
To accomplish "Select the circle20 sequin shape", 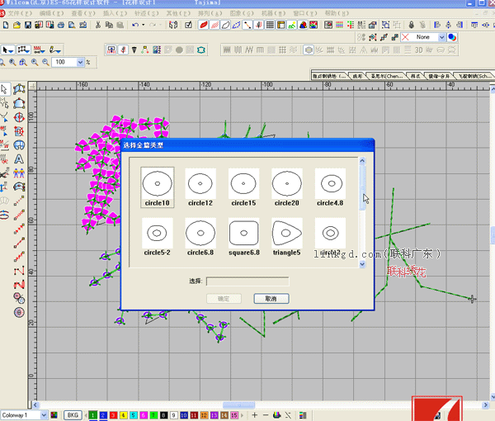I will tap(287, 182).
